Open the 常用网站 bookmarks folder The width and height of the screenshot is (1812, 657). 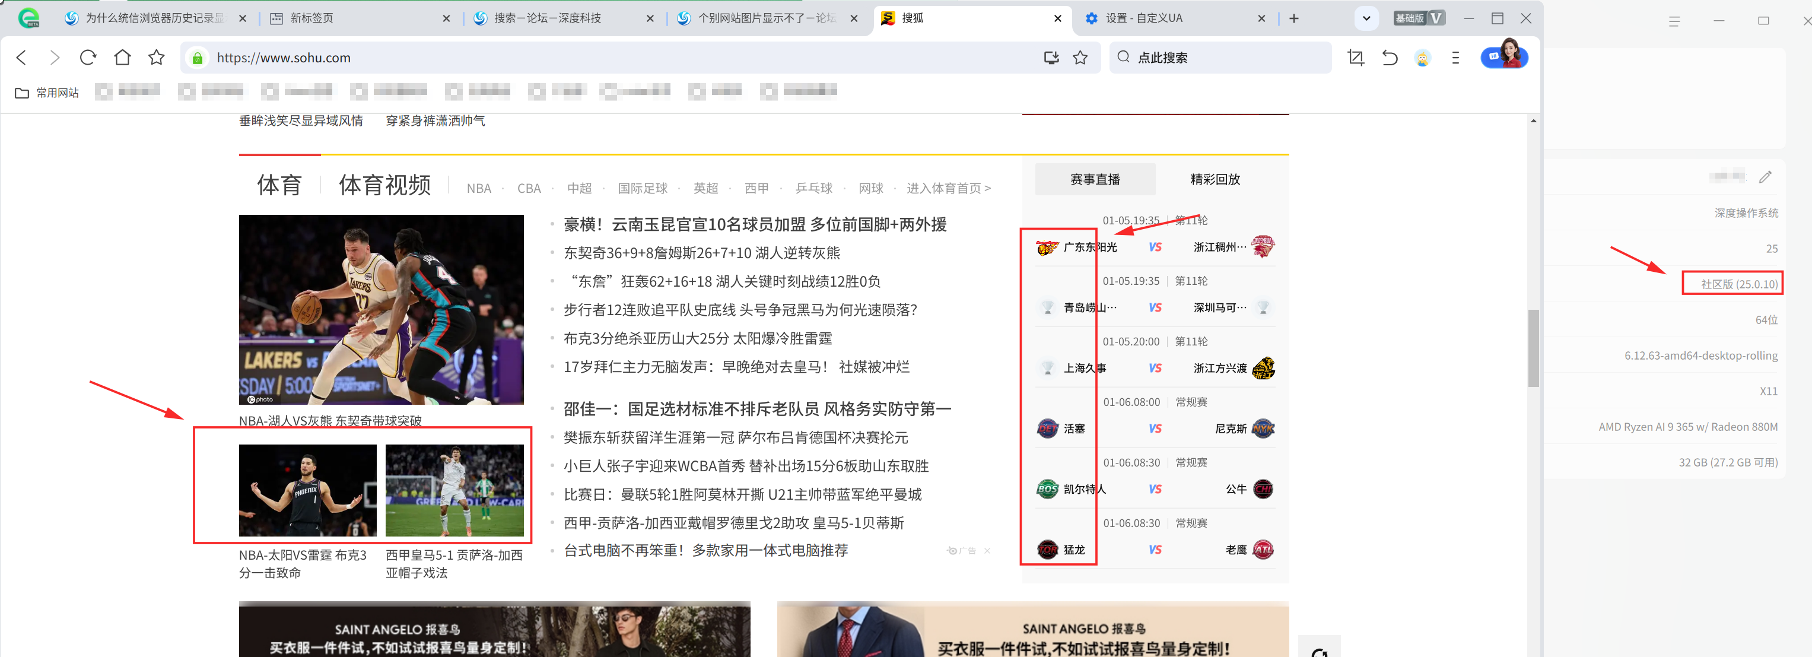(x=47, y=92)
